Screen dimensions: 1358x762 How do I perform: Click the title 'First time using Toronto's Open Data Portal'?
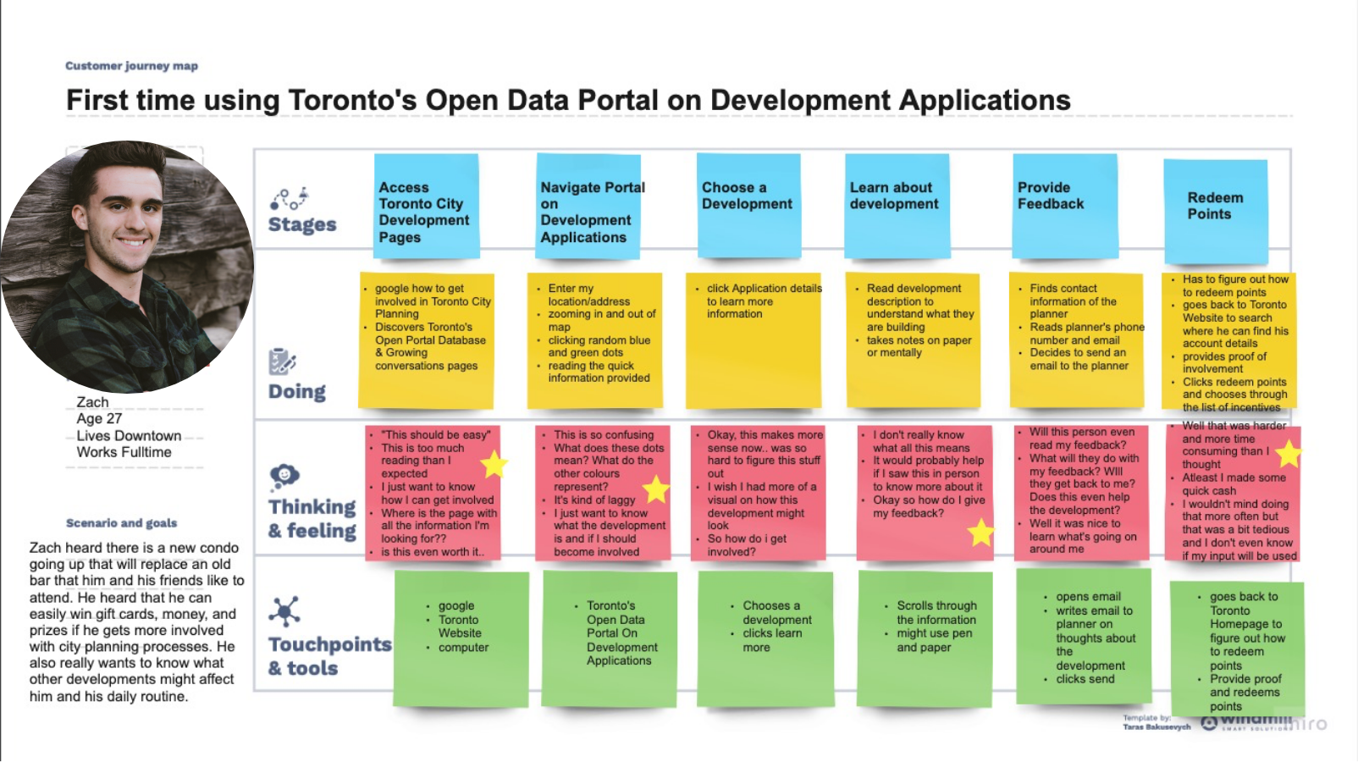[568, 100]
